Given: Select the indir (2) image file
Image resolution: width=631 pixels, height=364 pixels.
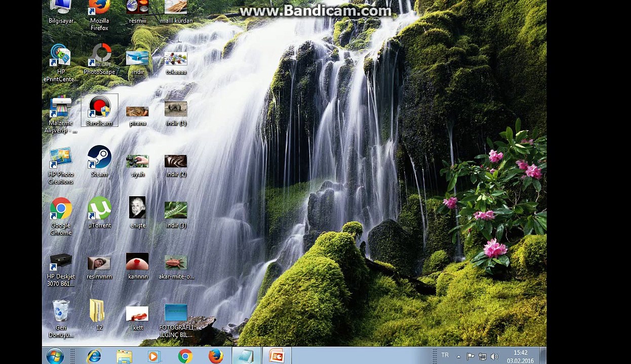Looking at the screenshot, I should coord(176,166).
